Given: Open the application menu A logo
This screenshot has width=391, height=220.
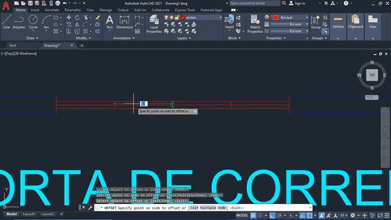Looking at the screenshot, I should click(6, 5).
